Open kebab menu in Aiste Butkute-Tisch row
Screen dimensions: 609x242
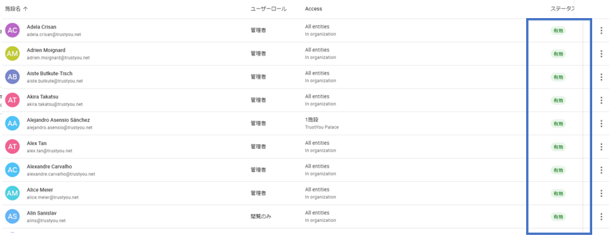(x=601, y=77)
